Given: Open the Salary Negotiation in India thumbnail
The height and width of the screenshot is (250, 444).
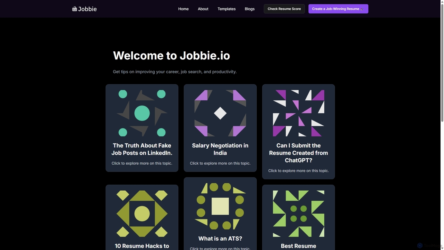Looking at the screenshot, I should (220, 113).
